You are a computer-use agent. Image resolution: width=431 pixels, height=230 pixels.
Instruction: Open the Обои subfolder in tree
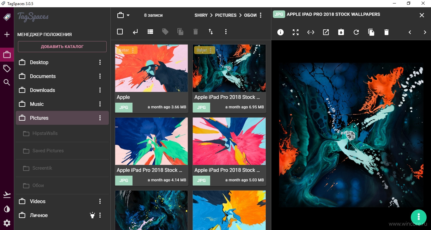pyautogui.click(x=62, y=185)
